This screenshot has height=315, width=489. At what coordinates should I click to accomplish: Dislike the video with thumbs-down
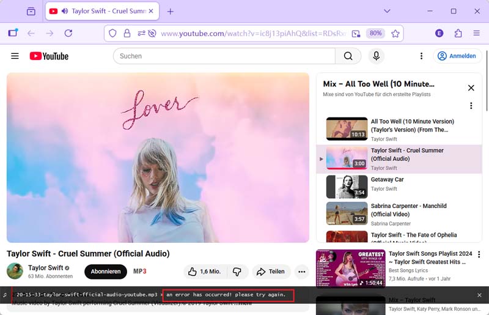(x=237, y=272)
